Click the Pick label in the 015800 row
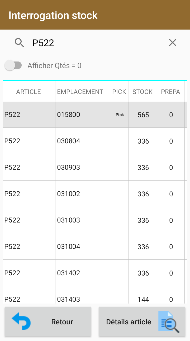Viewport: 190px width, 341px height. pyautogui.click(x=120, y=115)
